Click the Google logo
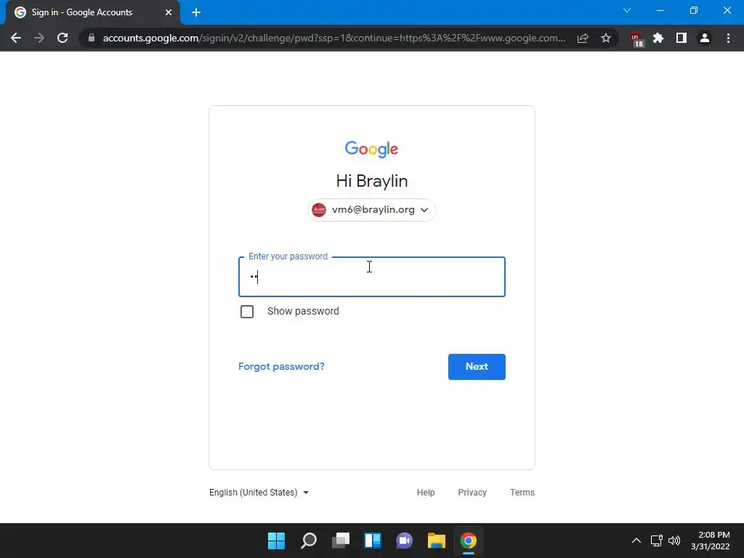 pos(371,149)
